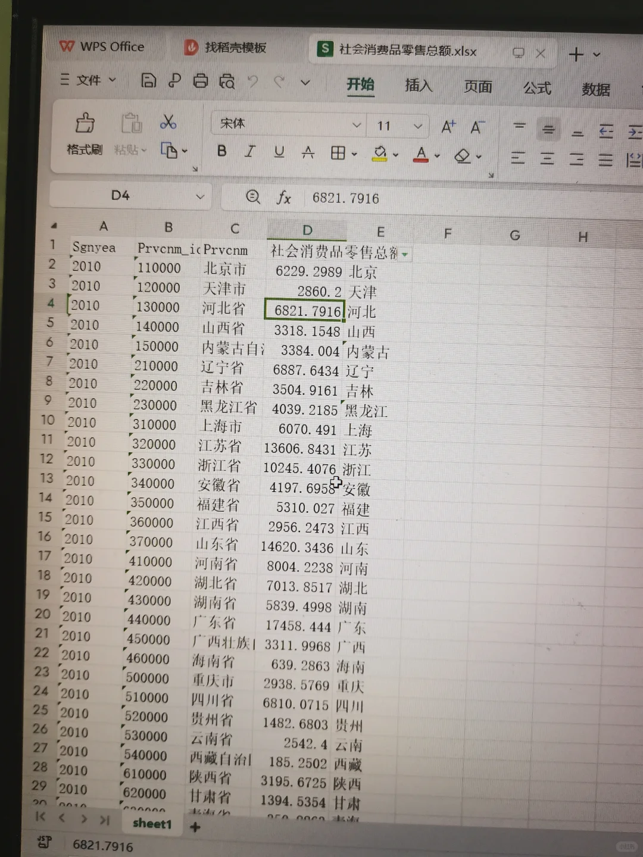Add a new sheet with plus button
The height and width of the screenshot is (857, 643).
[x=195, y=827]
